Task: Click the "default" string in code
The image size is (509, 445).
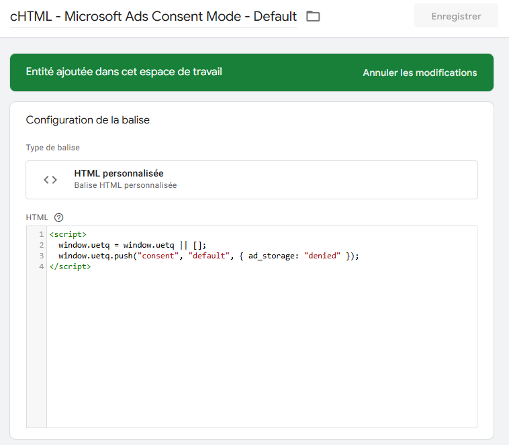Action: tap(209, 256)
